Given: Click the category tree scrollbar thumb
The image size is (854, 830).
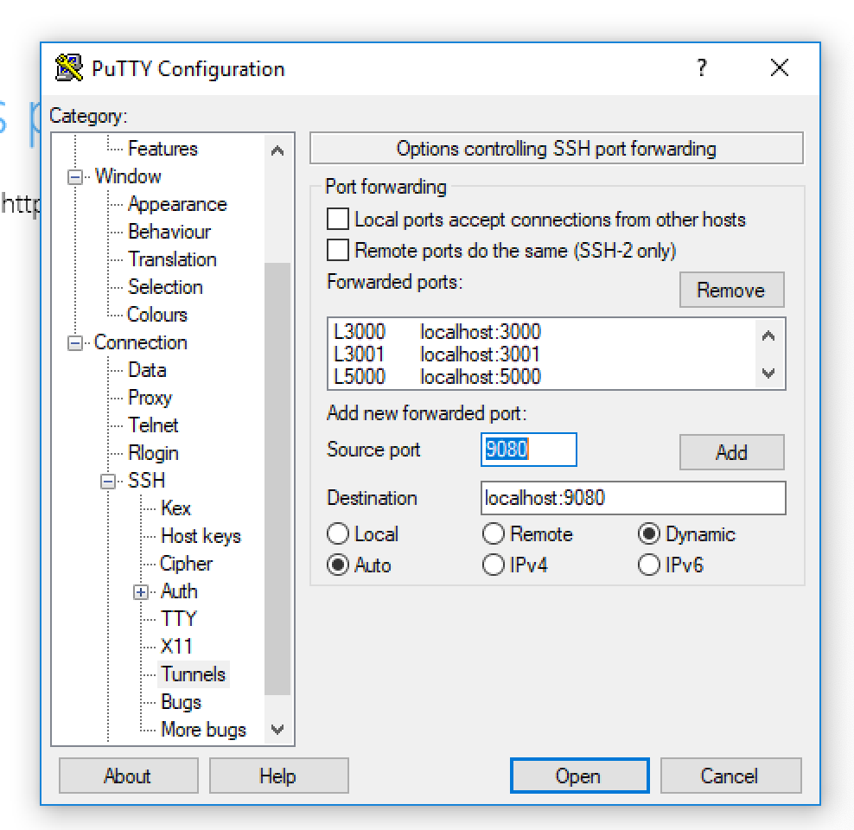Looking at the screenshot, I should click(277, 478).
